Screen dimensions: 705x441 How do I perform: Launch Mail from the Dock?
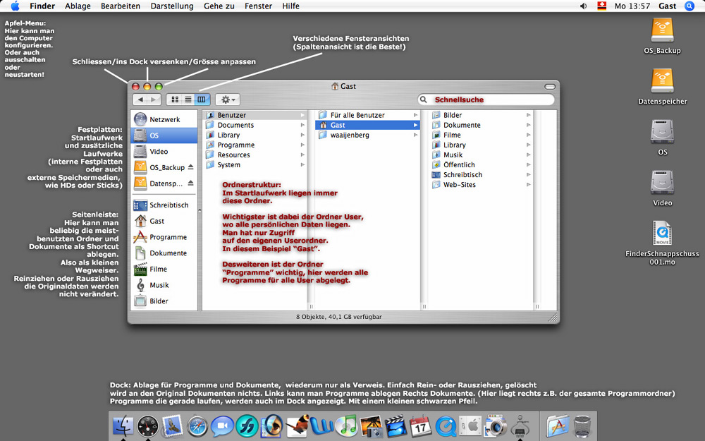tap(172, 425)
